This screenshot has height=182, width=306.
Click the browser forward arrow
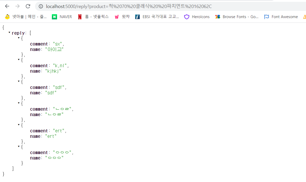[18, 6]
